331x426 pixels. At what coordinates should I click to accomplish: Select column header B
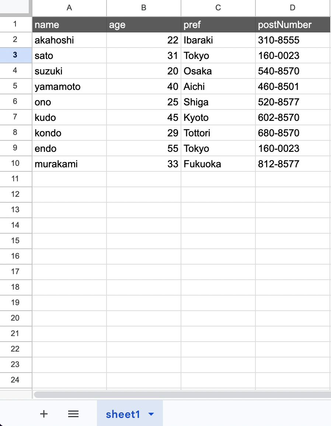143,8
